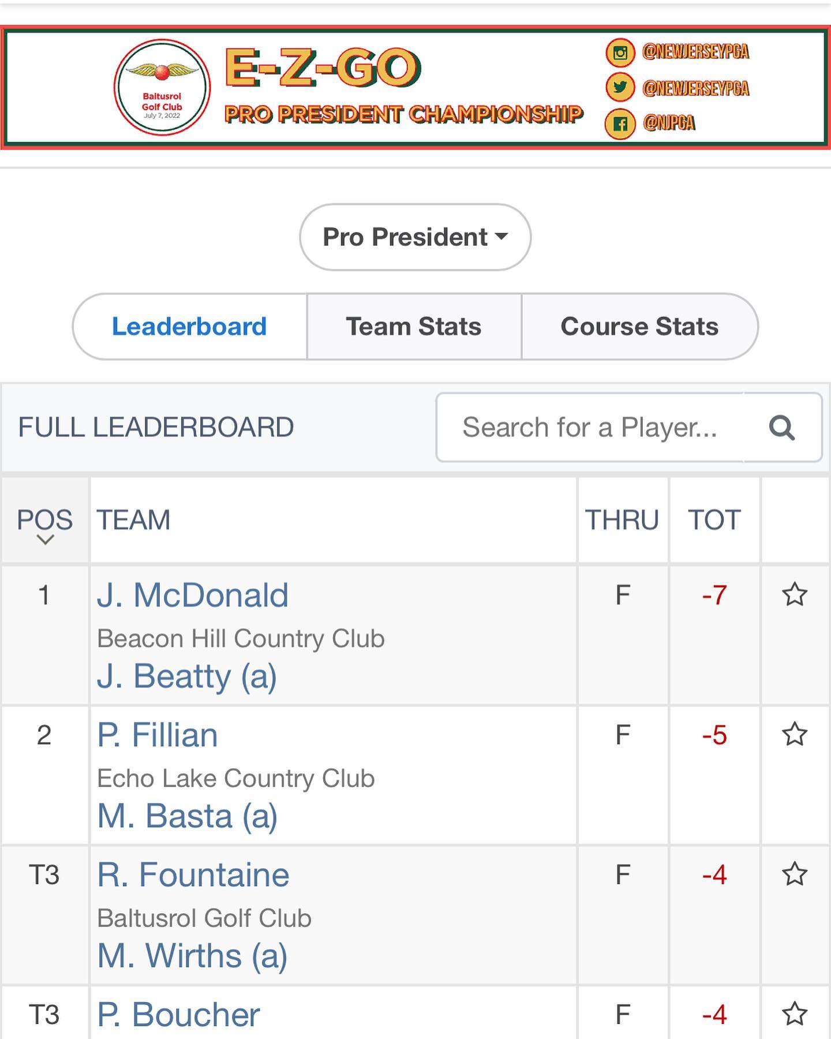This screenshot has height=1039, width=831.
Task: Open J. Beatty (a) player link
Action: click(187, 677)
